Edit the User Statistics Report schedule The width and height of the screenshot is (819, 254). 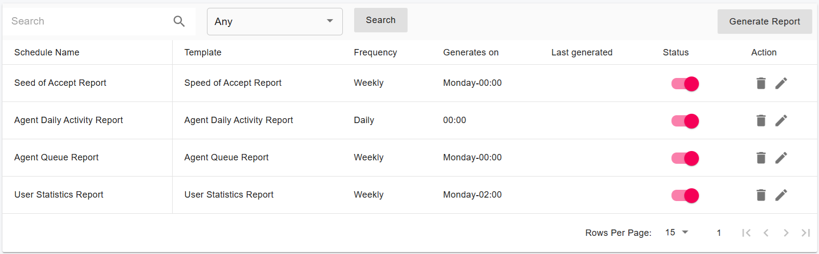tap(781, 195)
